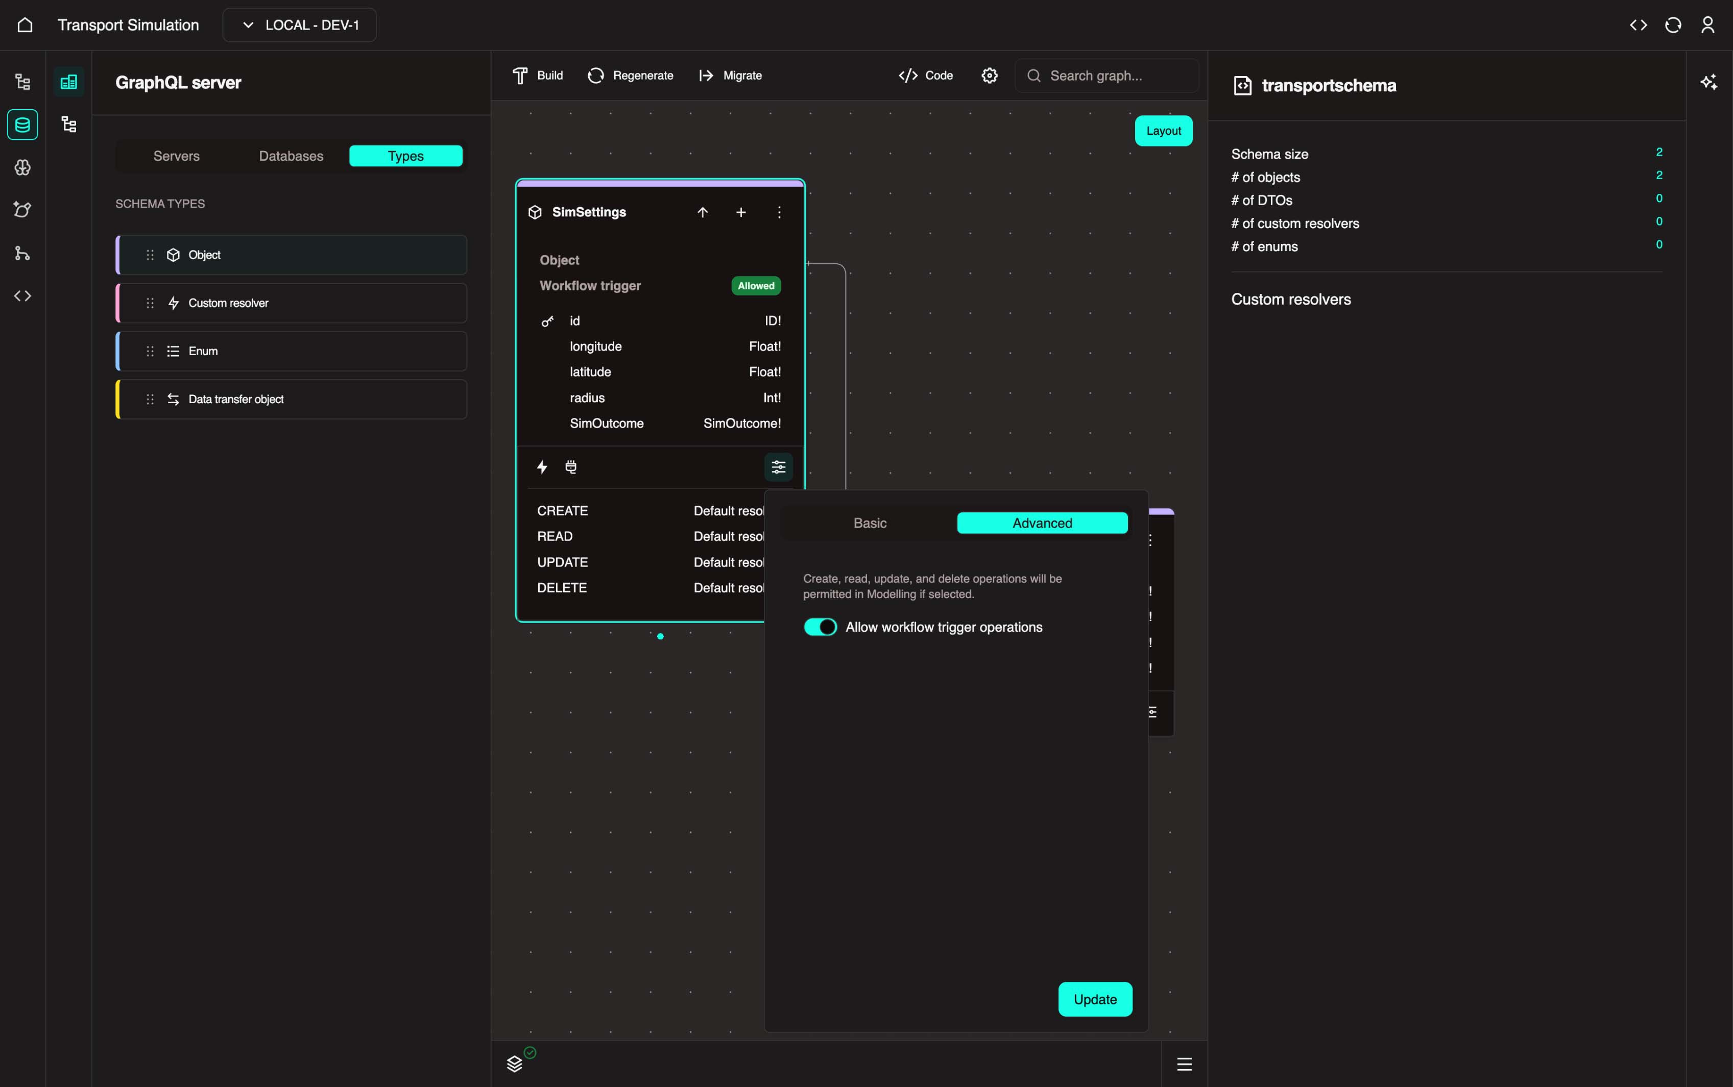Open the git branch icon in left rail
Viewport: 1733px width, 1087px height.
pos(23,253)
